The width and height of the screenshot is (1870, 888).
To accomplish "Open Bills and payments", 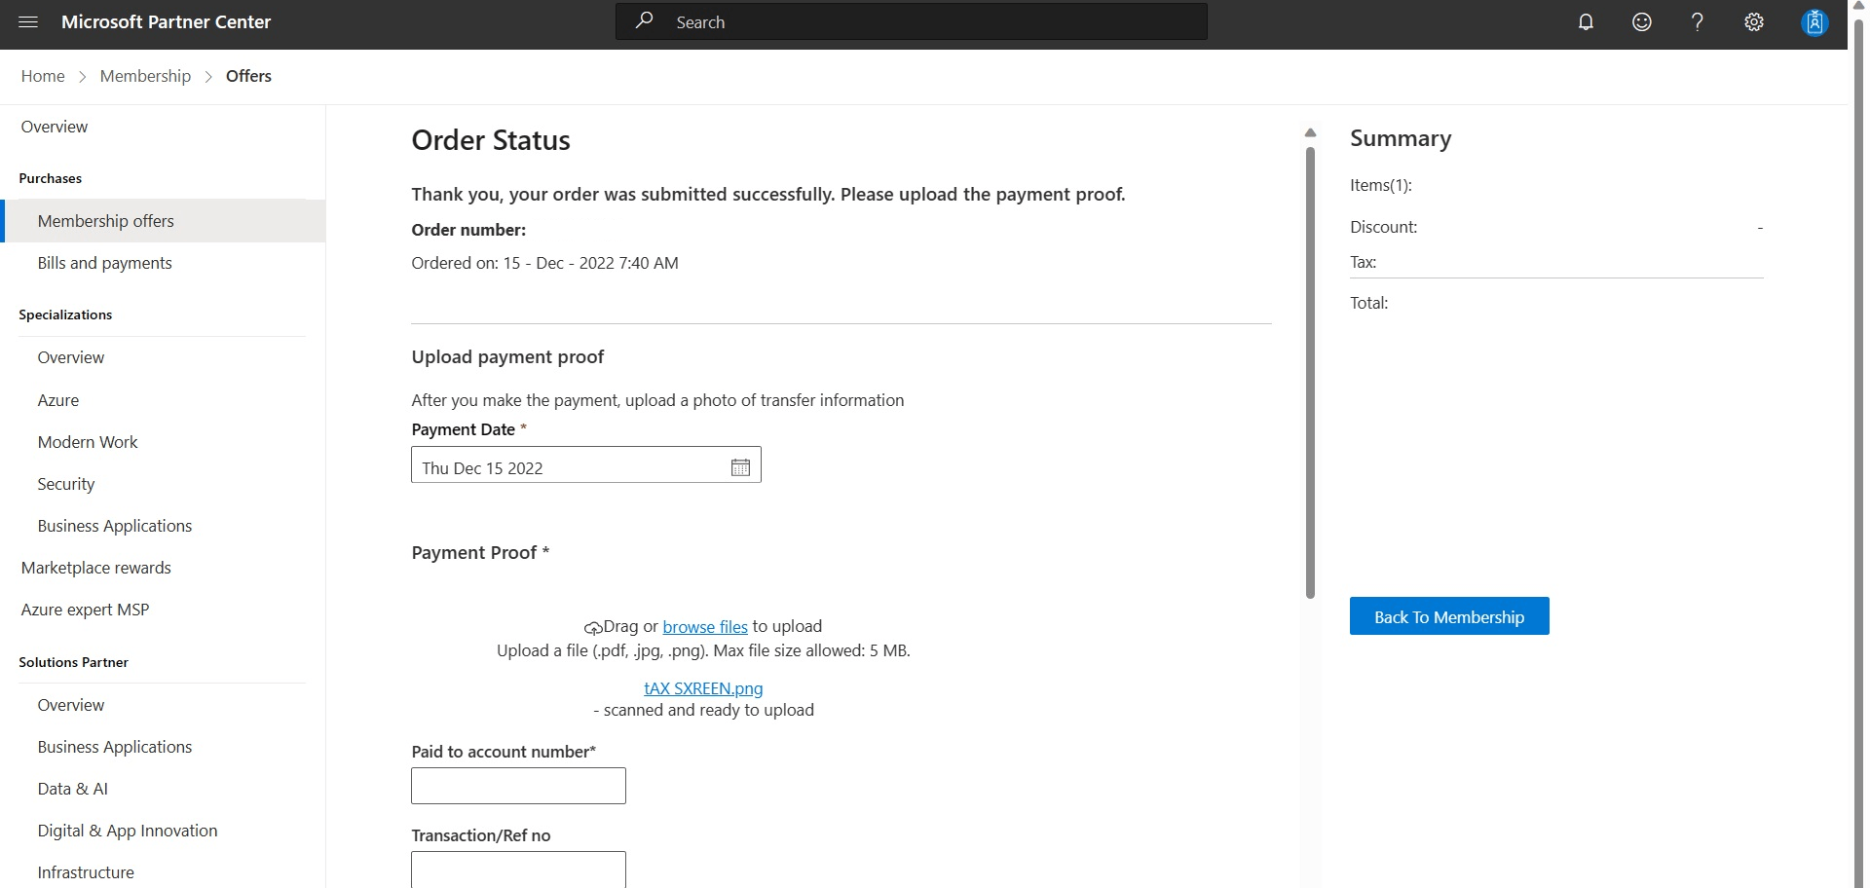I will point(104,263).
